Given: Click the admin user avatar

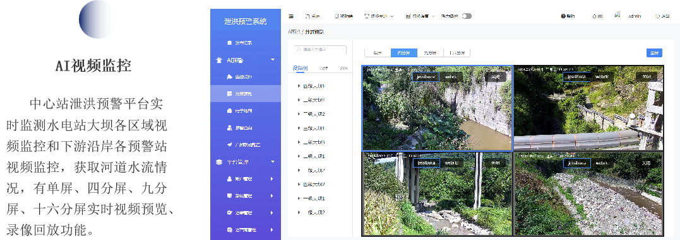Looking at the screenshot, I should [617, 15].
